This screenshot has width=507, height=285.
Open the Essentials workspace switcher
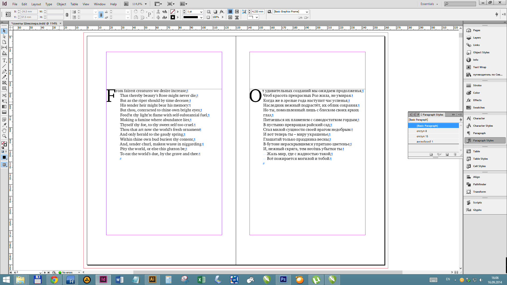pos(429,4)
